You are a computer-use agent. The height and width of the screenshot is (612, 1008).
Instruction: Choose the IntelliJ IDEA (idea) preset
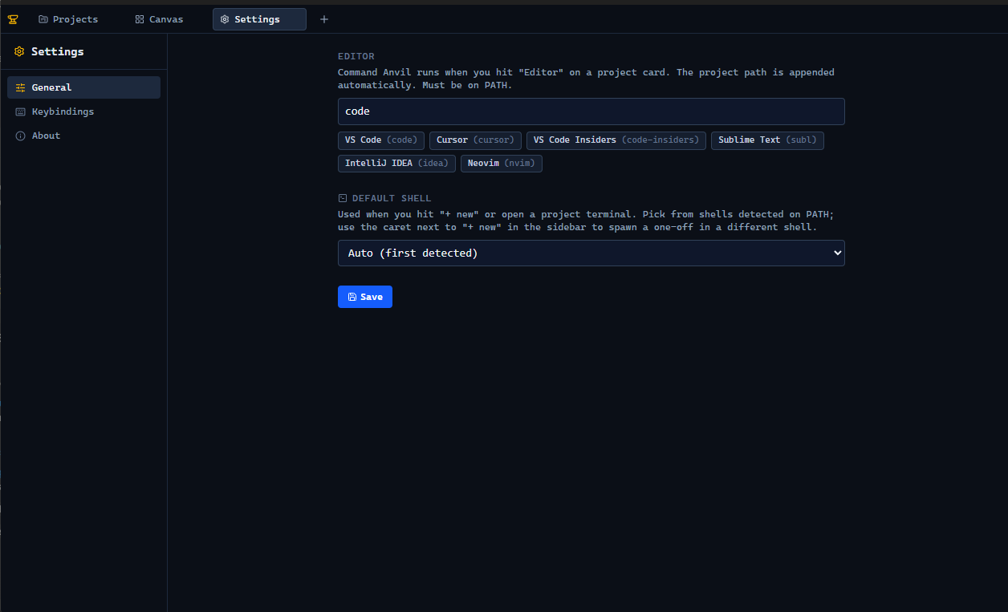coord(396,164)
